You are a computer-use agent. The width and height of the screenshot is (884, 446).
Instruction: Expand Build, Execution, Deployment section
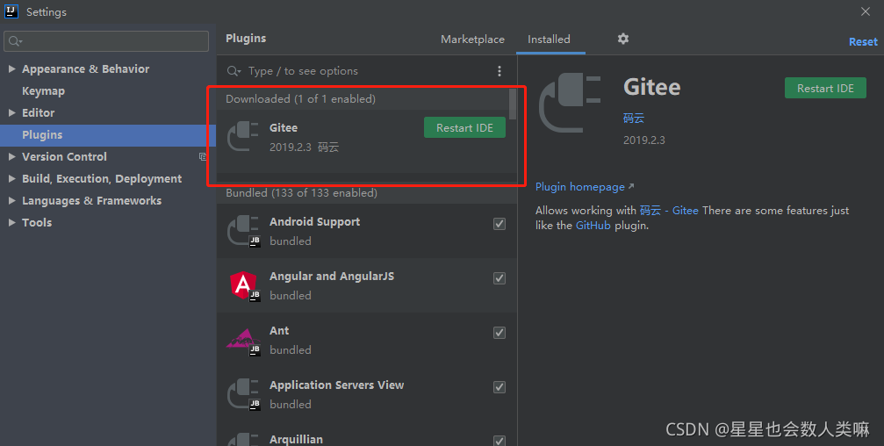coord(11,179)
